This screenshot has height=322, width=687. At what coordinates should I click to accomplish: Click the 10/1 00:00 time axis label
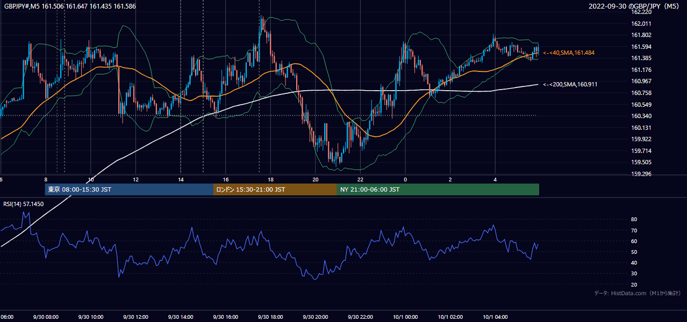pos(405,317)
